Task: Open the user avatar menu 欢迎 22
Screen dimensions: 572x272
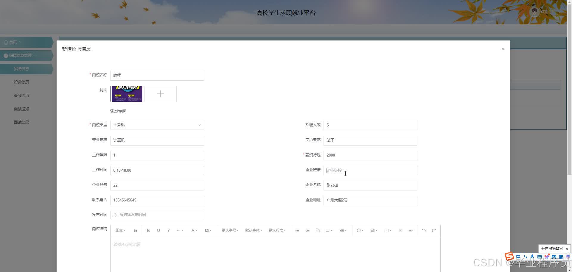Action: tap(543, 12)
